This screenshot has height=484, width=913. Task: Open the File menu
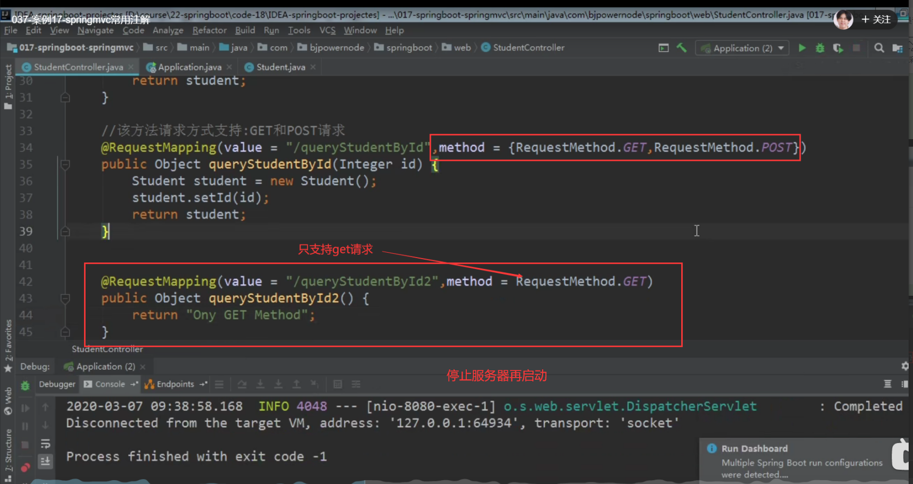tap(10, 31)
